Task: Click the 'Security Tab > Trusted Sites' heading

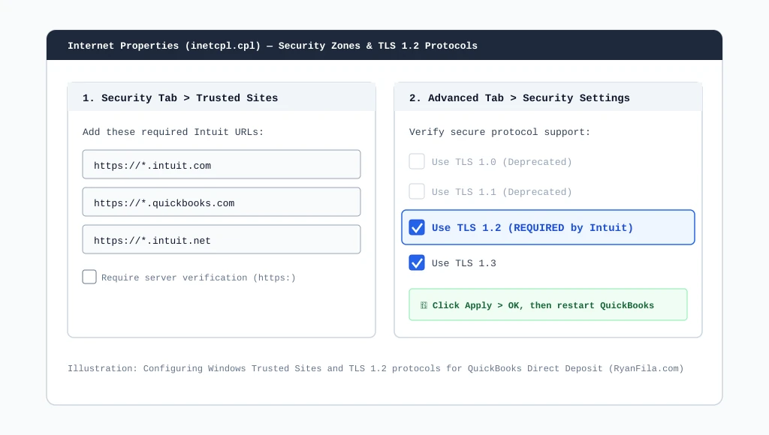Action: pos(180,98)
